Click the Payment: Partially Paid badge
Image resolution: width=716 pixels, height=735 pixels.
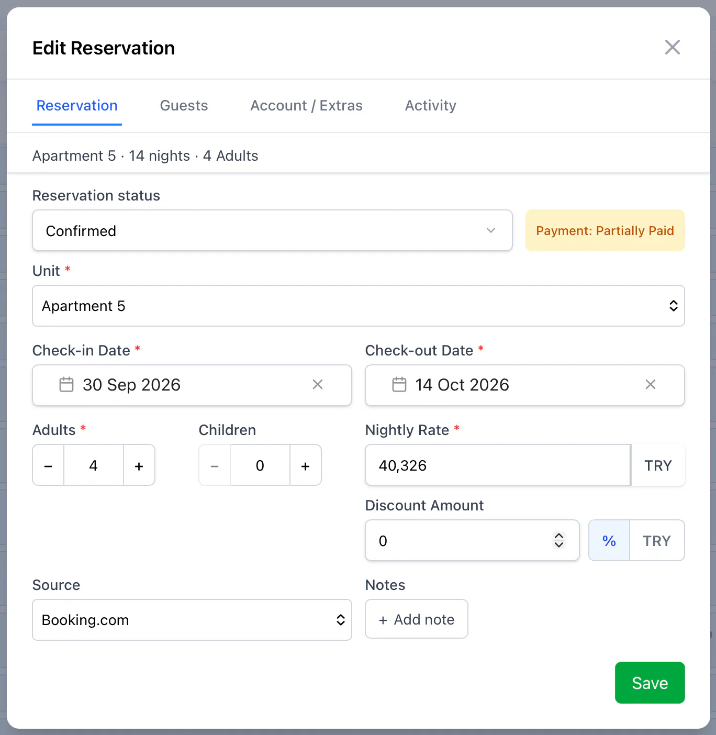tap(605, 230)
